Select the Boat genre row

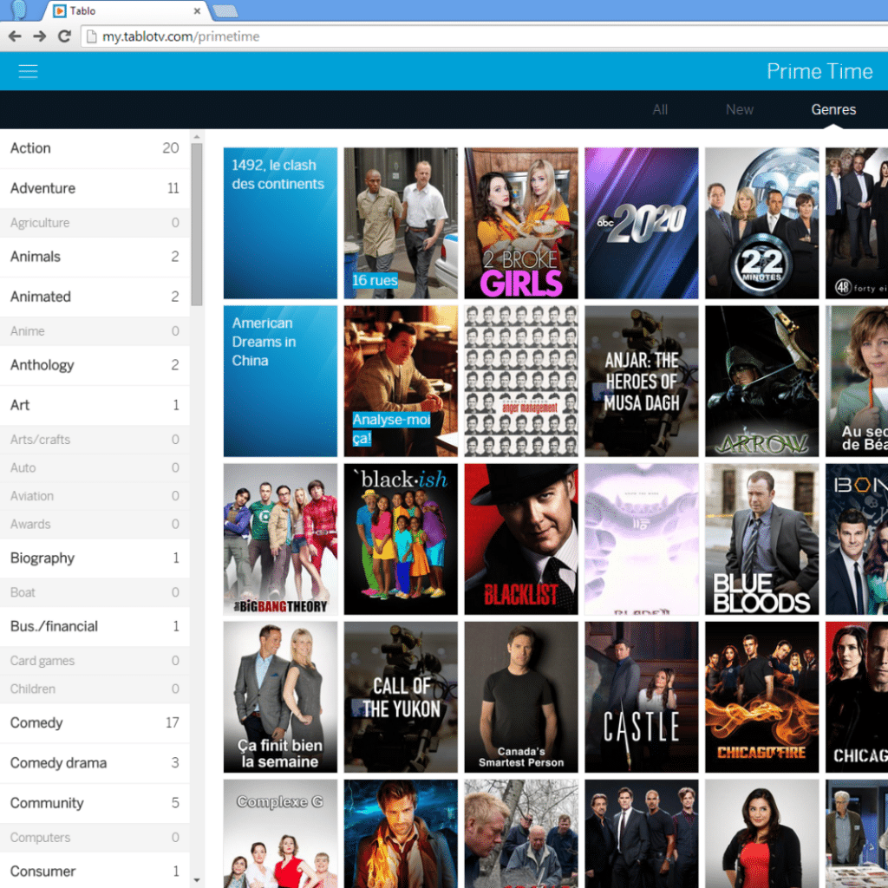tap(95, 593)
